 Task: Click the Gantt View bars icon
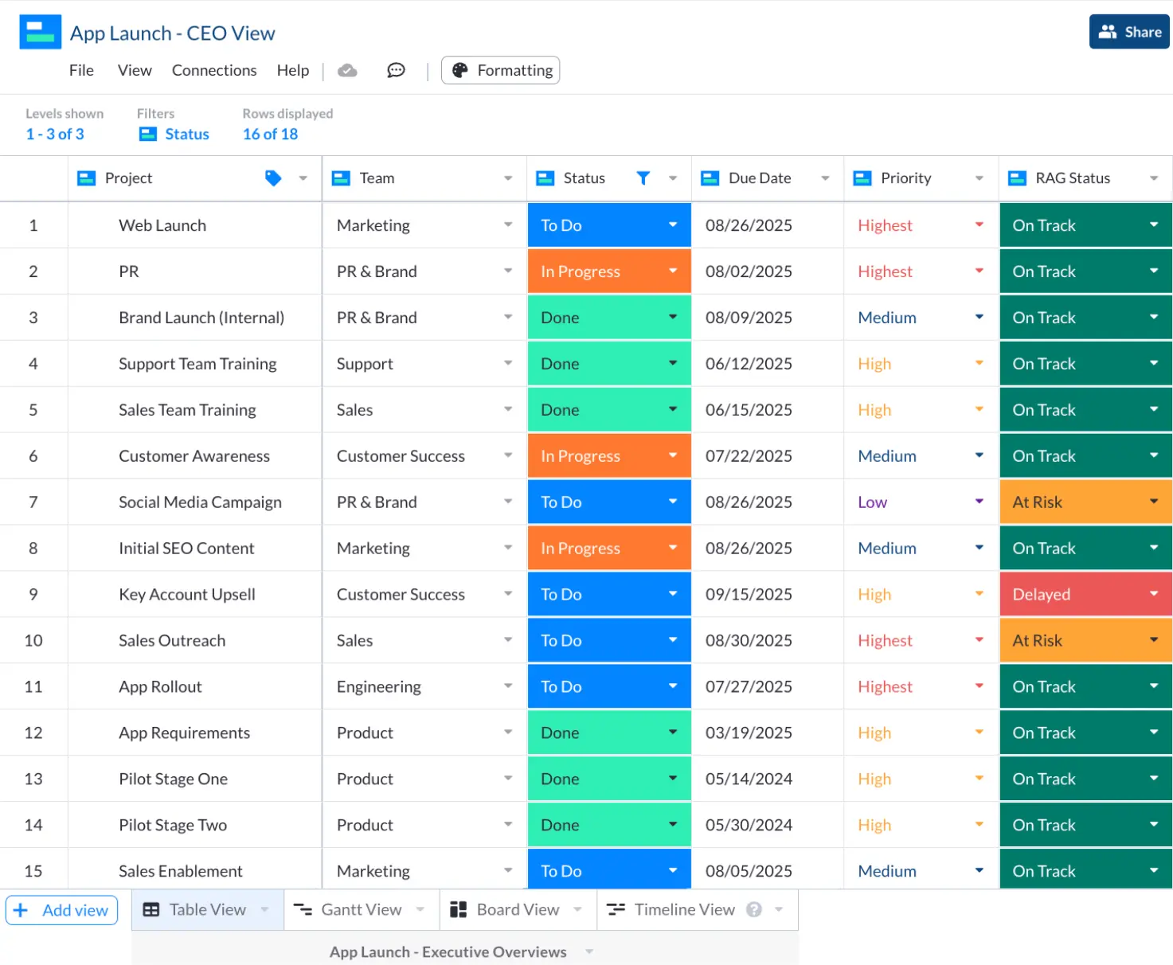303,909
